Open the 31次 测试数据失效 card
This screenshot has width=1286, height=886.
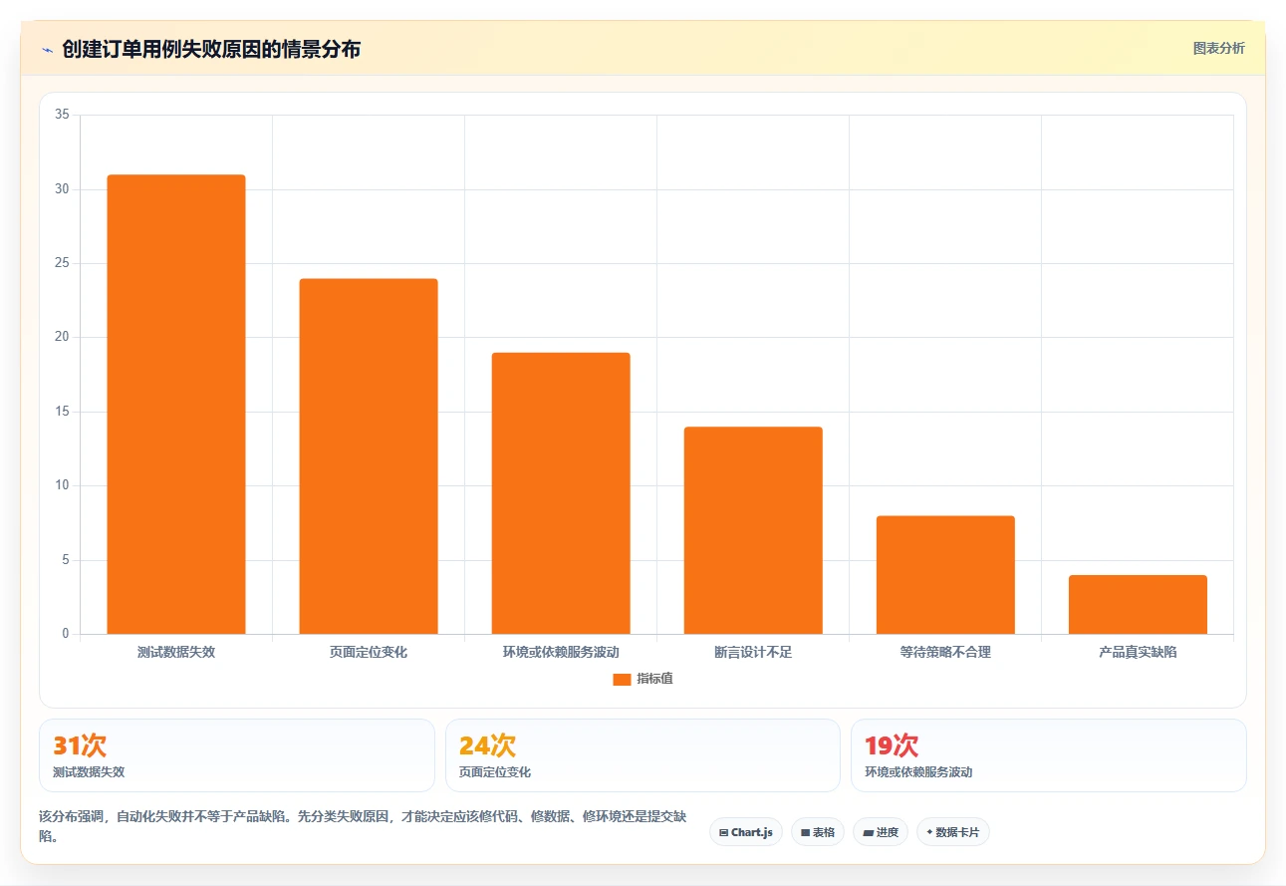[237, 755]
